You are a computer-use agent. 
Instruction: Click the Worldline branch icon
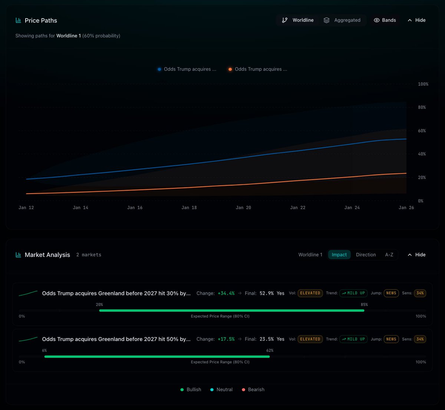point(284,20)
